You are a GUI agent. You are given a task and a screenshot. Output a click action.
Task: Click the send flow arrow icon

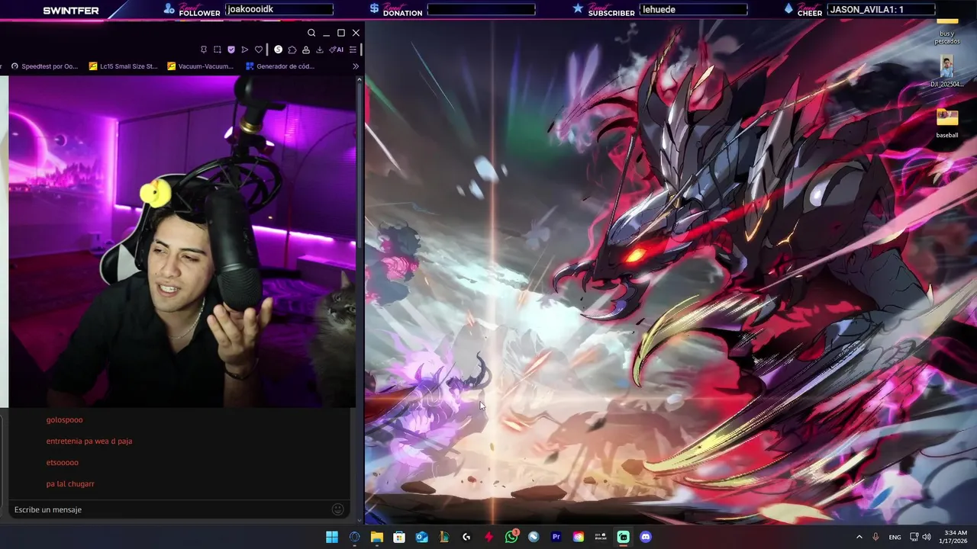[245, 50]
